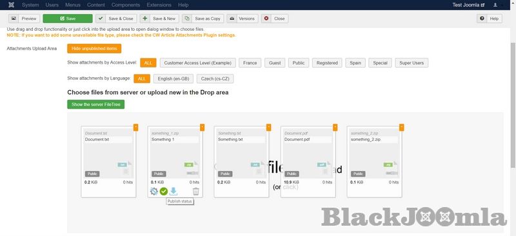Open the Users menu
Image resolution: width=516 pixels, height=236 pixels.
52,5
